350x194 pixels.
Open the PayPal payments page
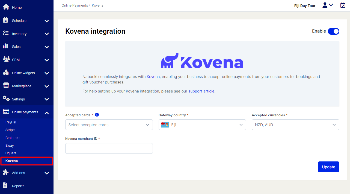tap(11, 122)
